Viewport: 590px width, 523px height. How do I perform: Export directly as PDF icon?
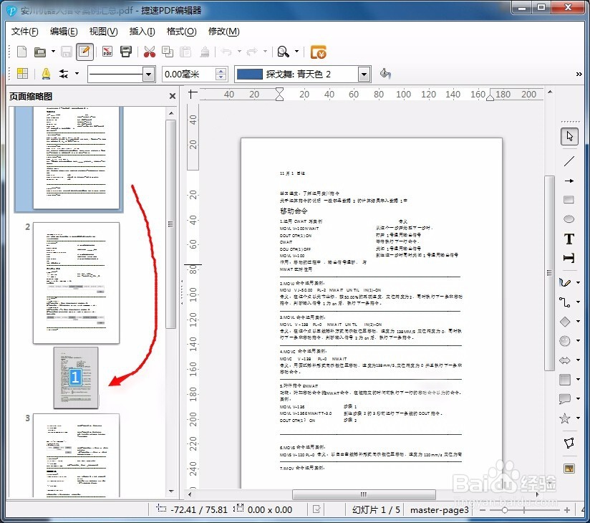point(107,52)
